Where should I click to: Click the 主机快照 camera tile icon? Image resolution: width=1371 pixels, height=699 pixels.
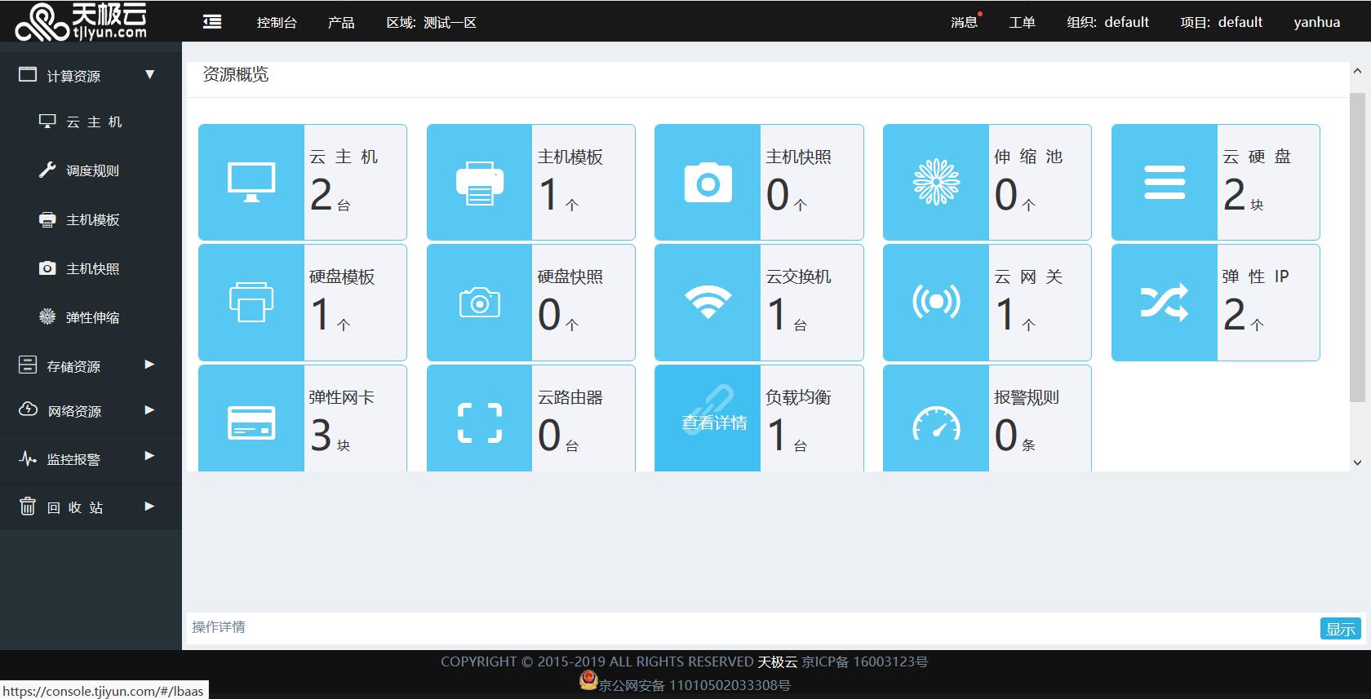[708, 183]
